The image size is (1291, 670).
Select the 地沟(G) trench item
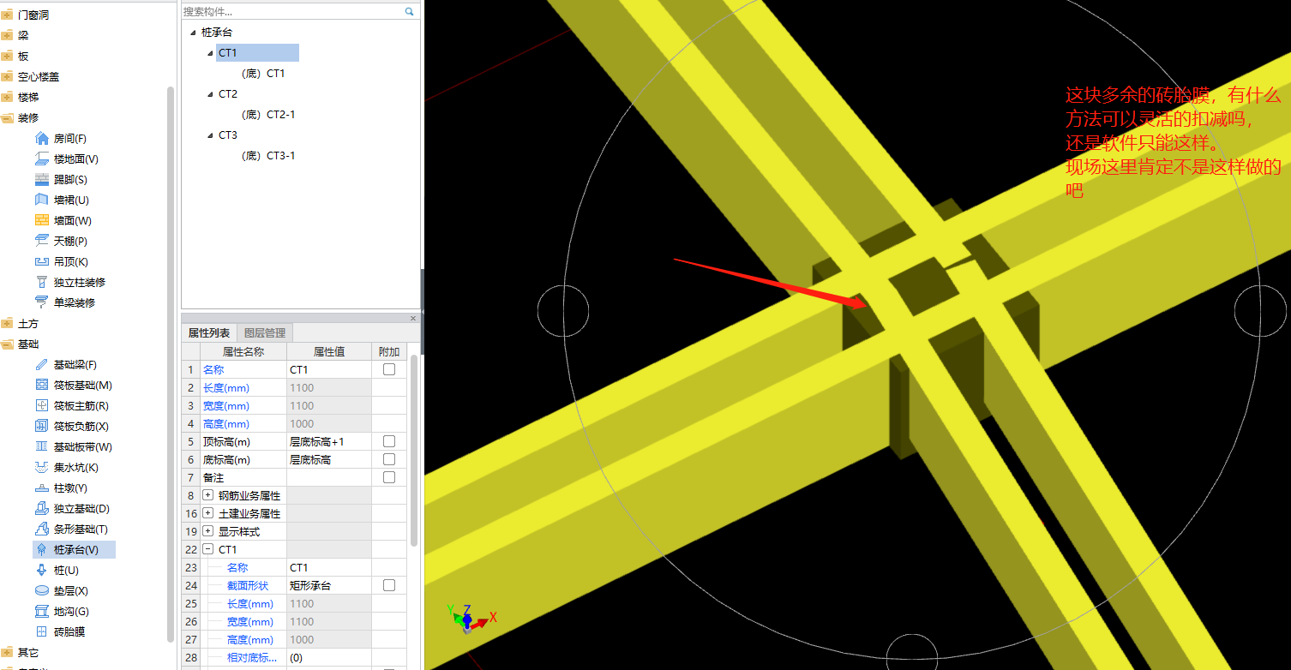[x=60, y=612]
